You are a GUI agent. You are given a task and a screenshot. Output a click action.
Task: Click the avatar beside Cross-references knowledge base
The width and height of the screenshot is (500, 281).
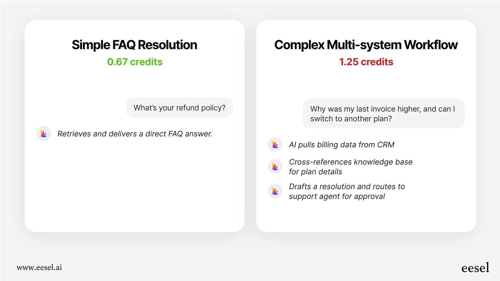pos(275,167)
